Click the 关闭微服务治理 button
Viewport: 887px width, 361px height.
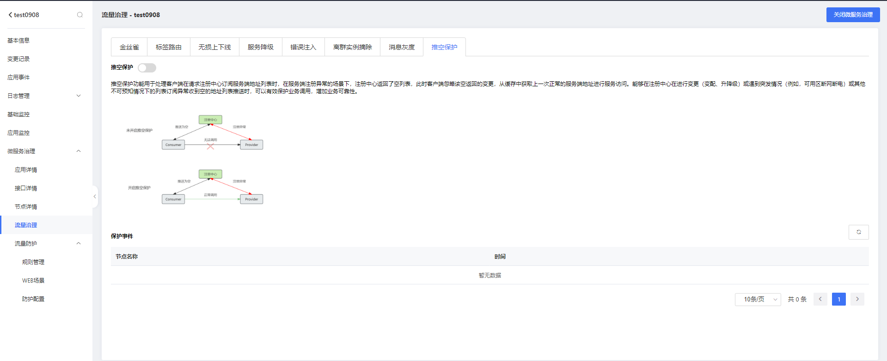click(853, 15)
